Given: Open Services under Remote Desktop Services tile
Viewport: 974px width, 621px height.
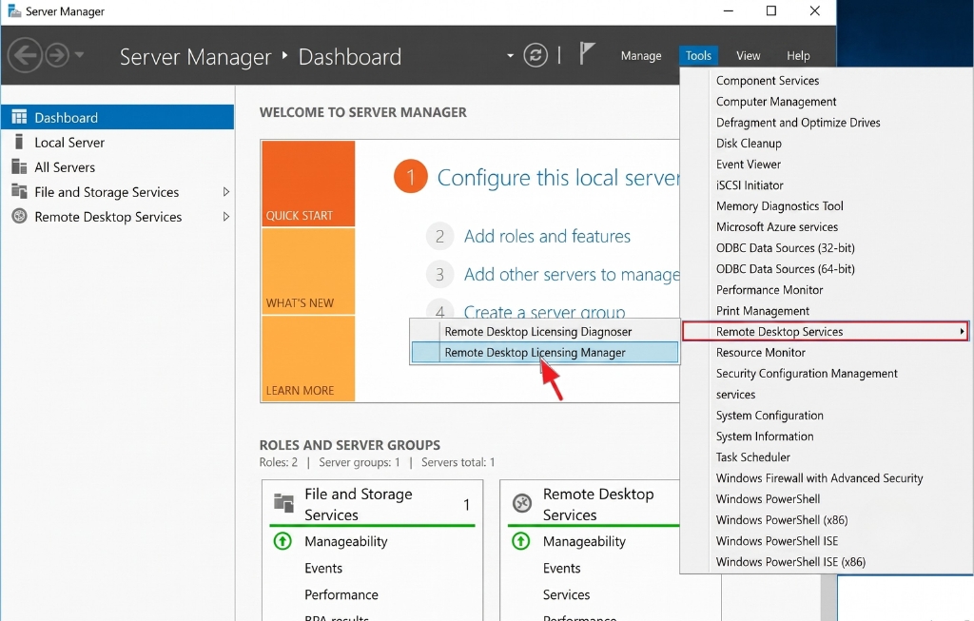Looking at the screenshot, I should click(566, 595).
